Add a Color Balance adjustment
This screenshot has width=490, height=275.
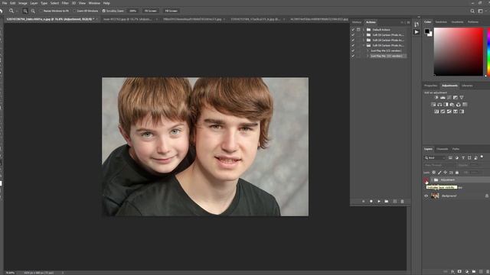click(x=439, y=105)
